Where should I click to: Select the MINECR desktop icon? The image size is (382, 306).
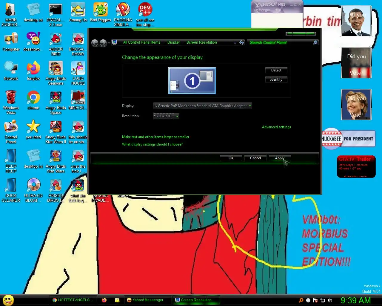tap(78, 100)
